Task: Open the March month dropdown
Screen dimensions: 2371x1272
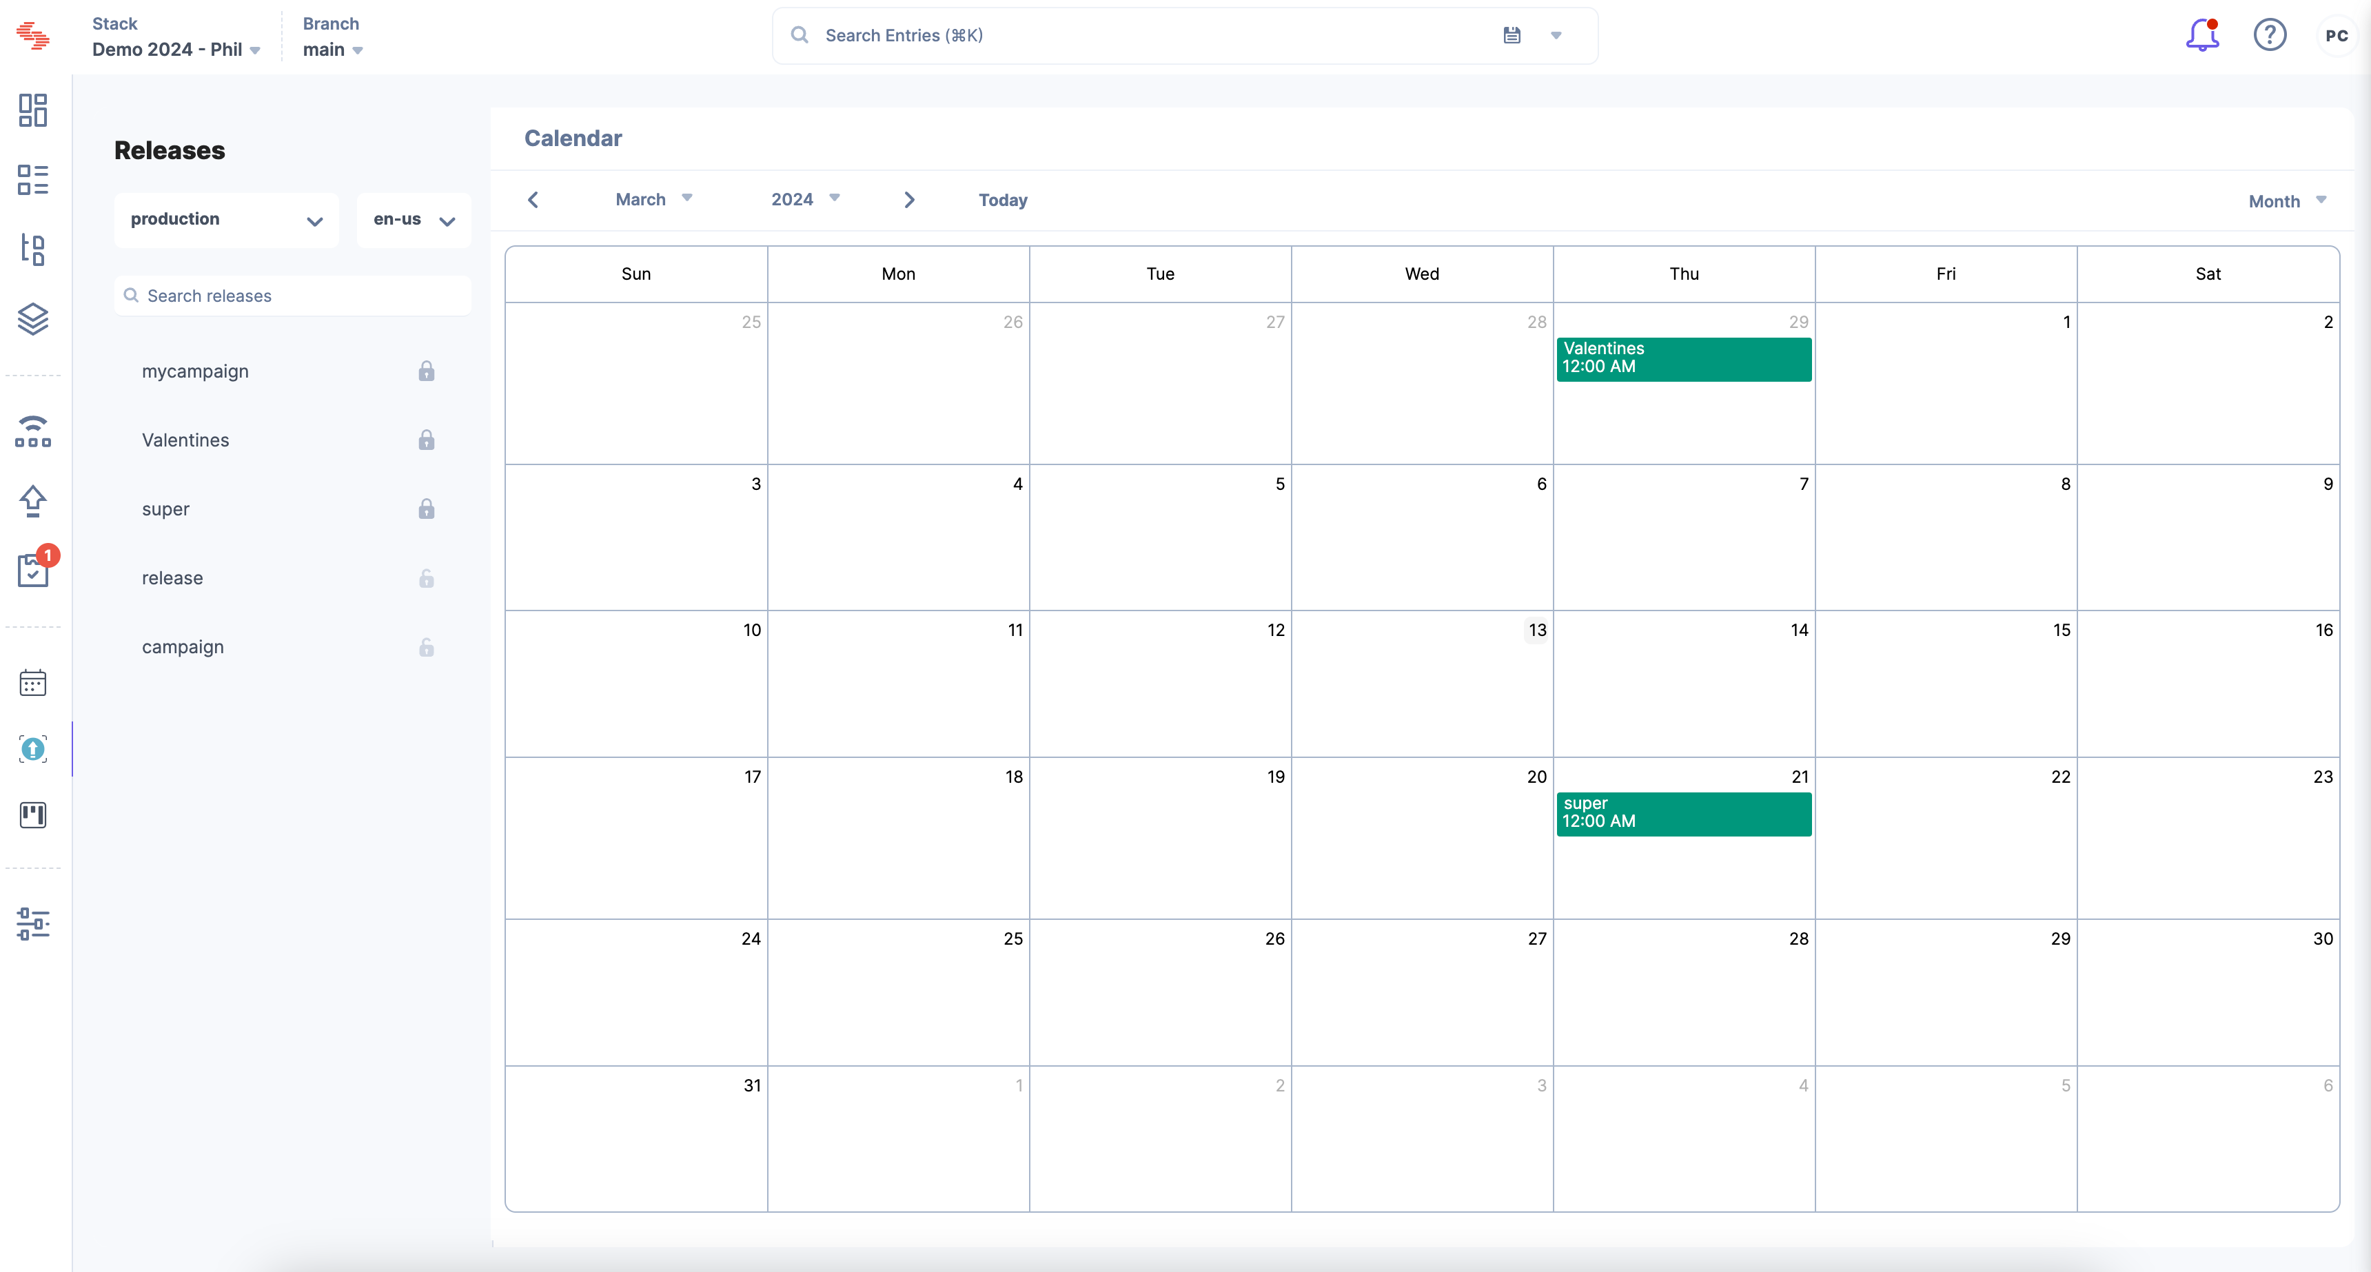Action: tap(653, 200)
